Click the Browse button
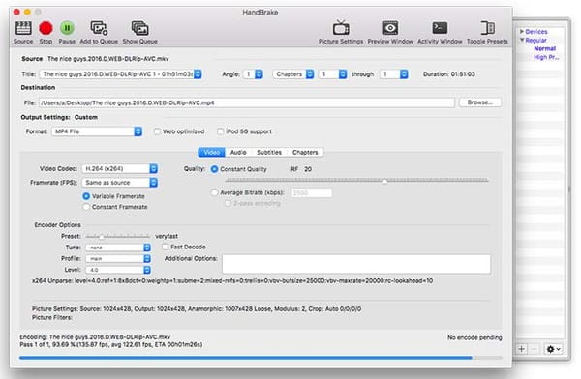The image size is (581, 379). point(480,102)
